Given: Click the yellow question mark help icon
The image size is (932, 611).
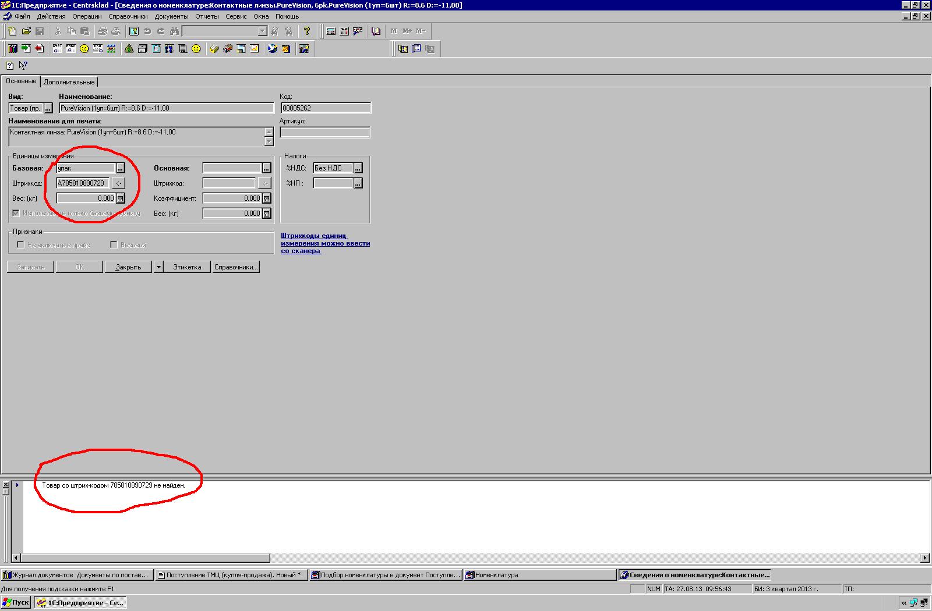Looking at the screenshot, I should [x=307, y=31].
